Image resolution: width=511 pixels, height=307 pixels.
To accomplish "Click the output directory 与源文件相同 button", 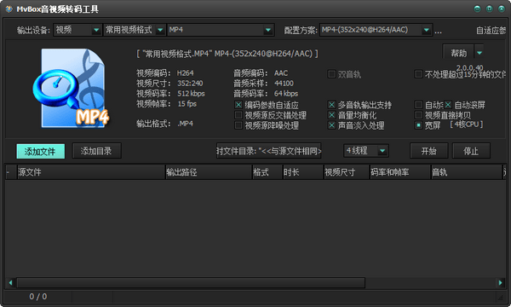I will [x=269, y=151].
